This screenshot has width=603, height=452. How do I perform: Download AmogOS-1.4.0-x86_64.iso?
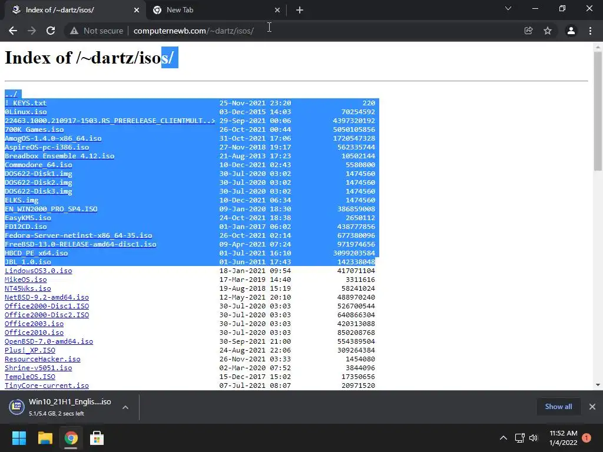[53, 138]
